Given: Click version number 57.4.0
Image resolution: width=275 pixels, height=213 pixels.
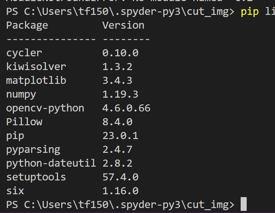Looking at the screenshot, I should pos(120,177).
